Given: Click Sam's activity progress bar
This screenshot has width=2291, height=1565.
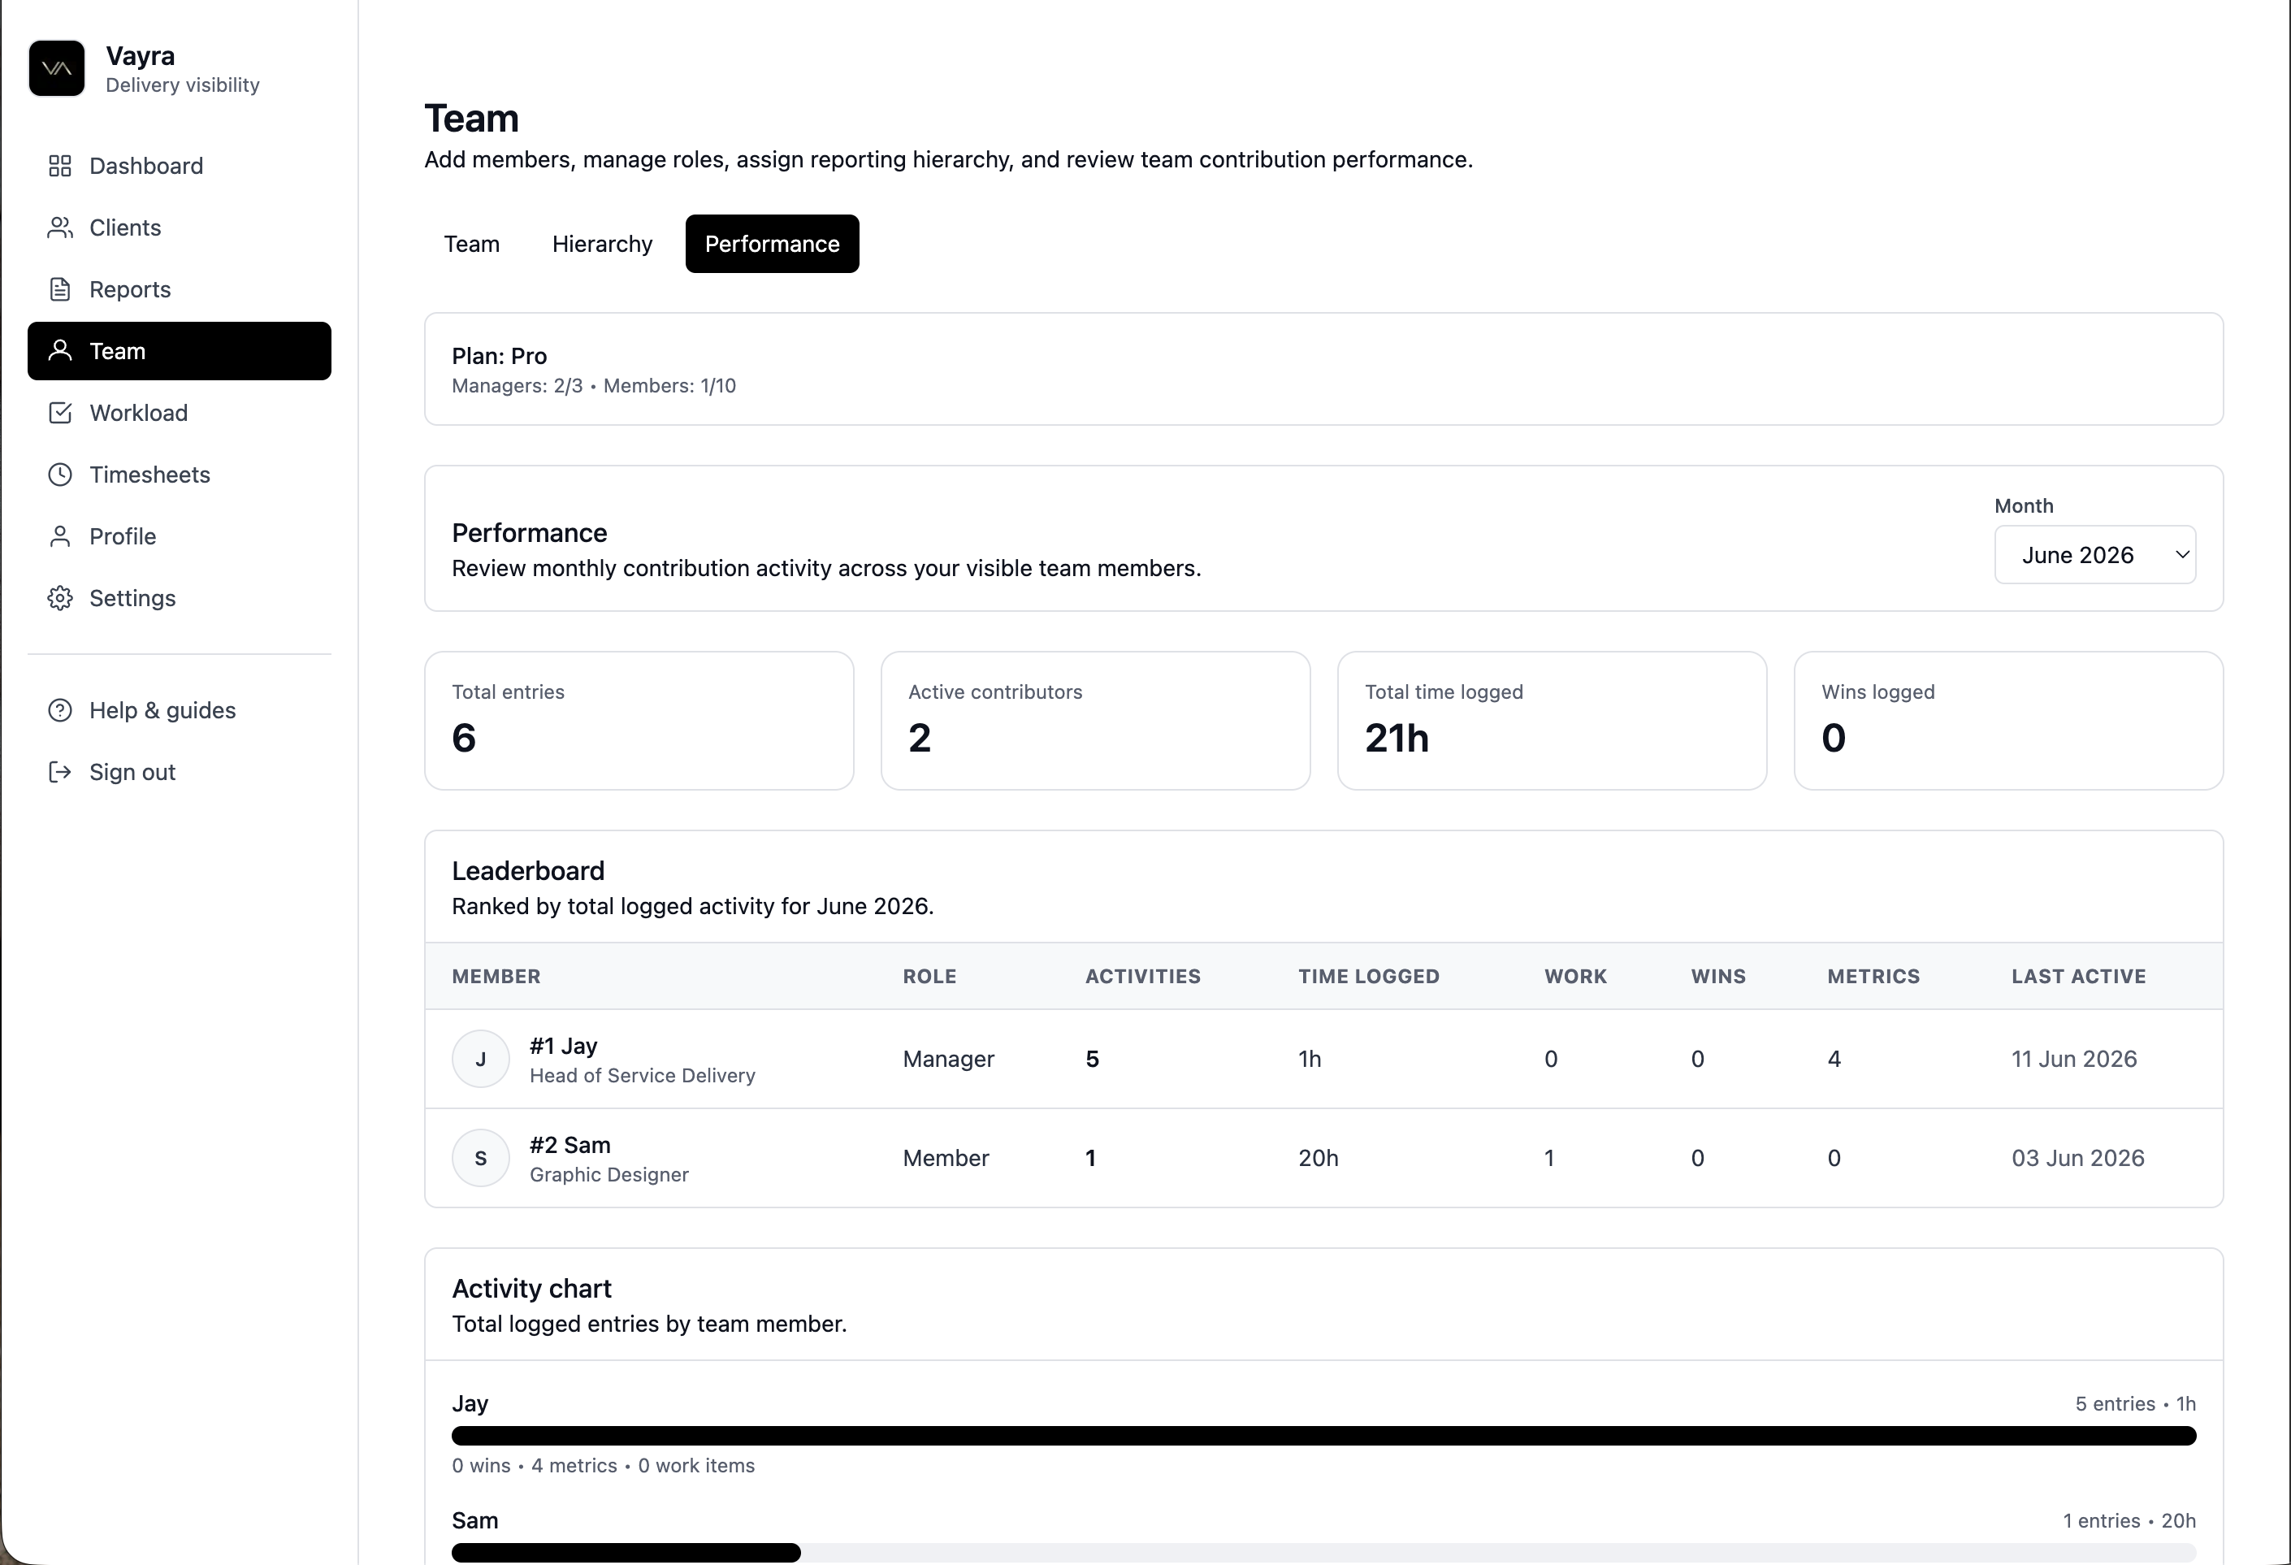Looking at the screenshot, I should click(1324, 1552).
